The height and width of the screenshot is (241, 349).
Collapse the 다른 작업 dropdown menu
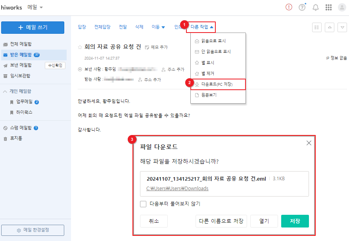pyautogui.click(x=202, y=27)
